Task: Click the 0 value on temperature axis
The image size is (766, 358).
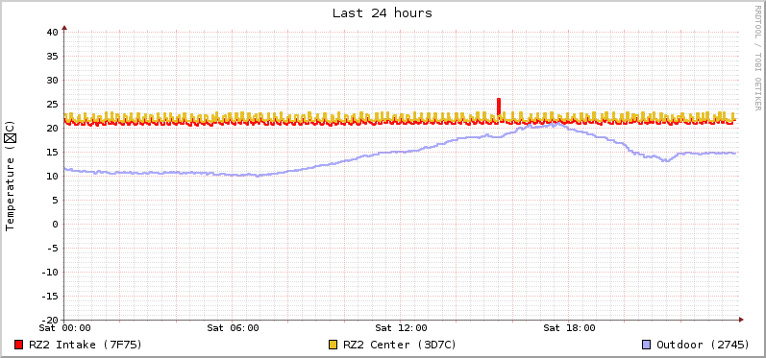Action: tap(55, 224)
